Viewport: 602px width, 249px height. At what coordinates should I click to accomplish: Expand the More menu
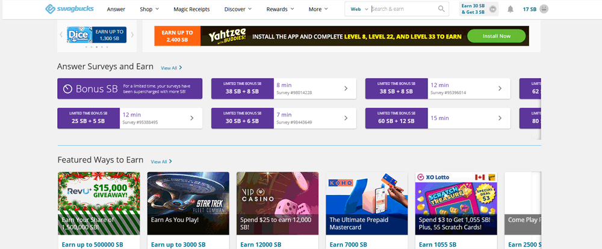(x=318, y=9)
